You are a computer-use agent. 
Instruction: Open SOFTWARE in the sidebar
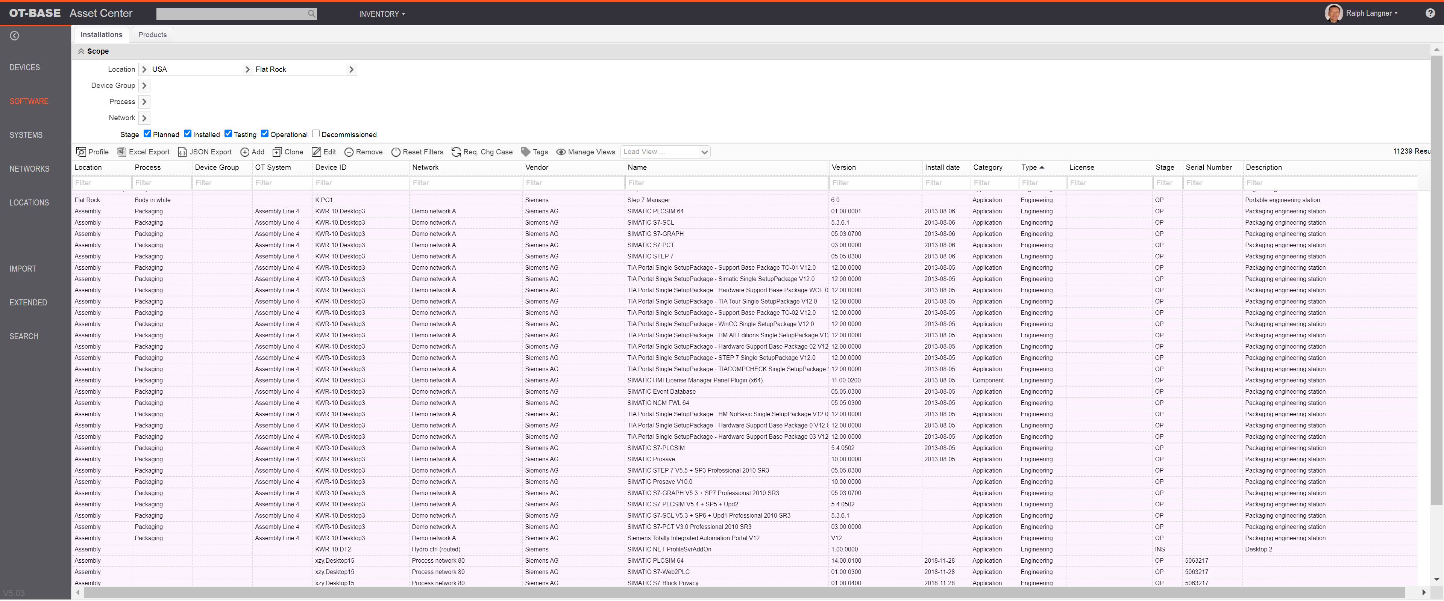click(29, 101)
